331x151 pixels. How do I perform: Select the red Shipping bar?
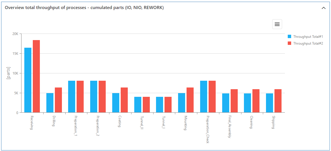(x=278, y=101)
